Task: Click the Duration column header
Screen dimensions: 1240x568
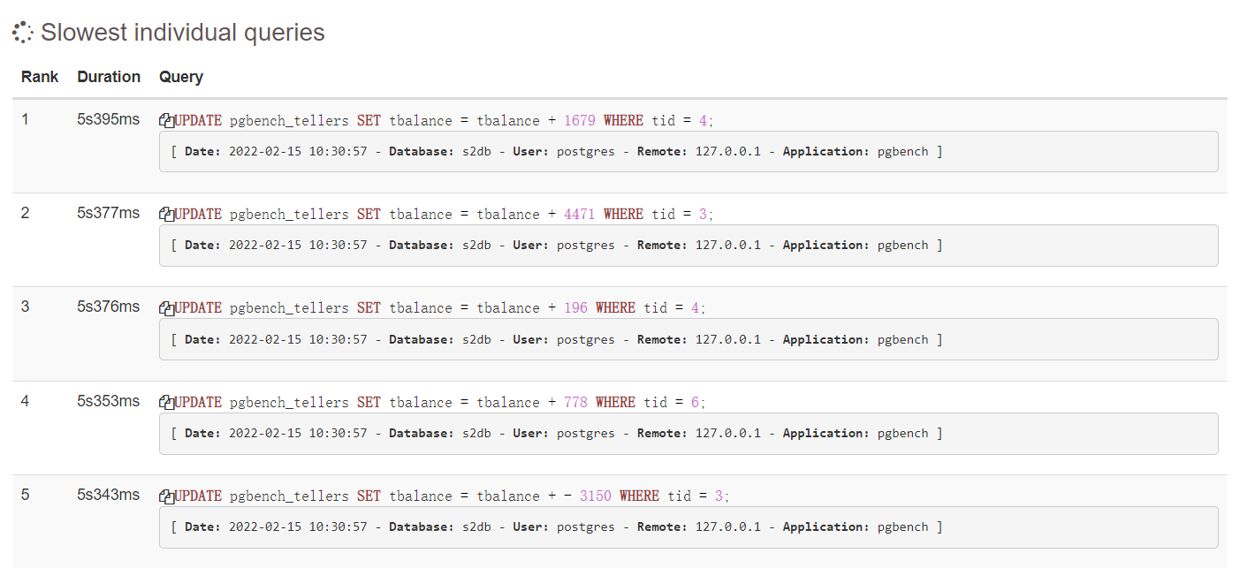Action: [109, 77]
